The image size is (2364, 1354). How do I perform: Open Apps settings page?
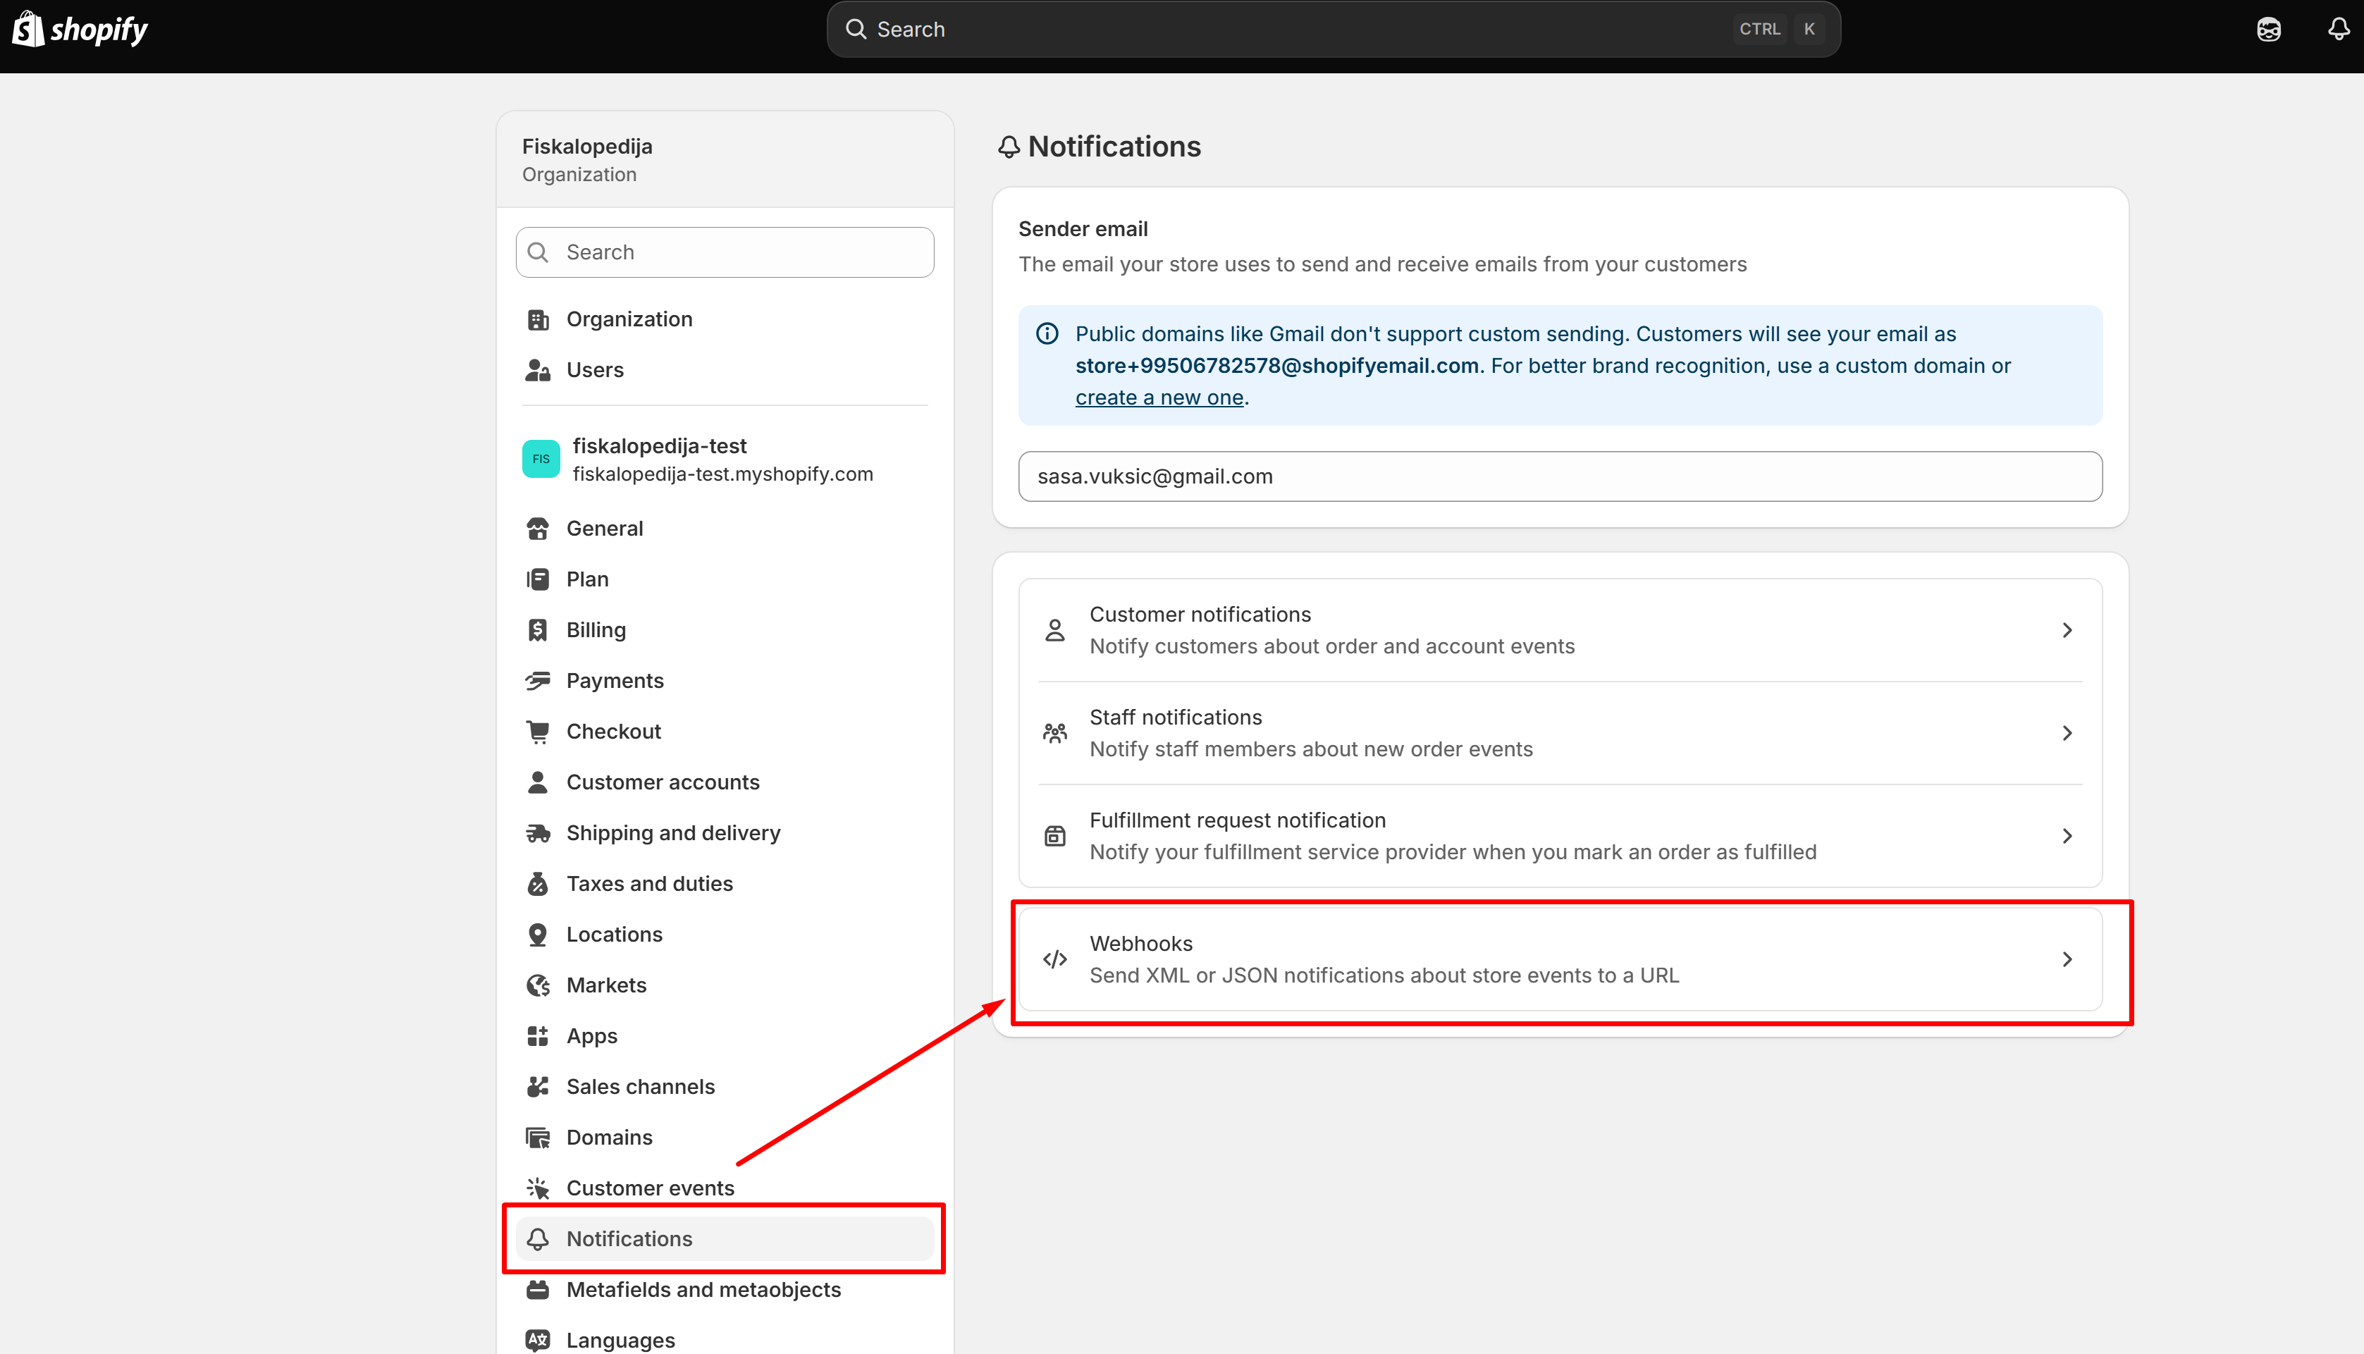coord(725,1036)
